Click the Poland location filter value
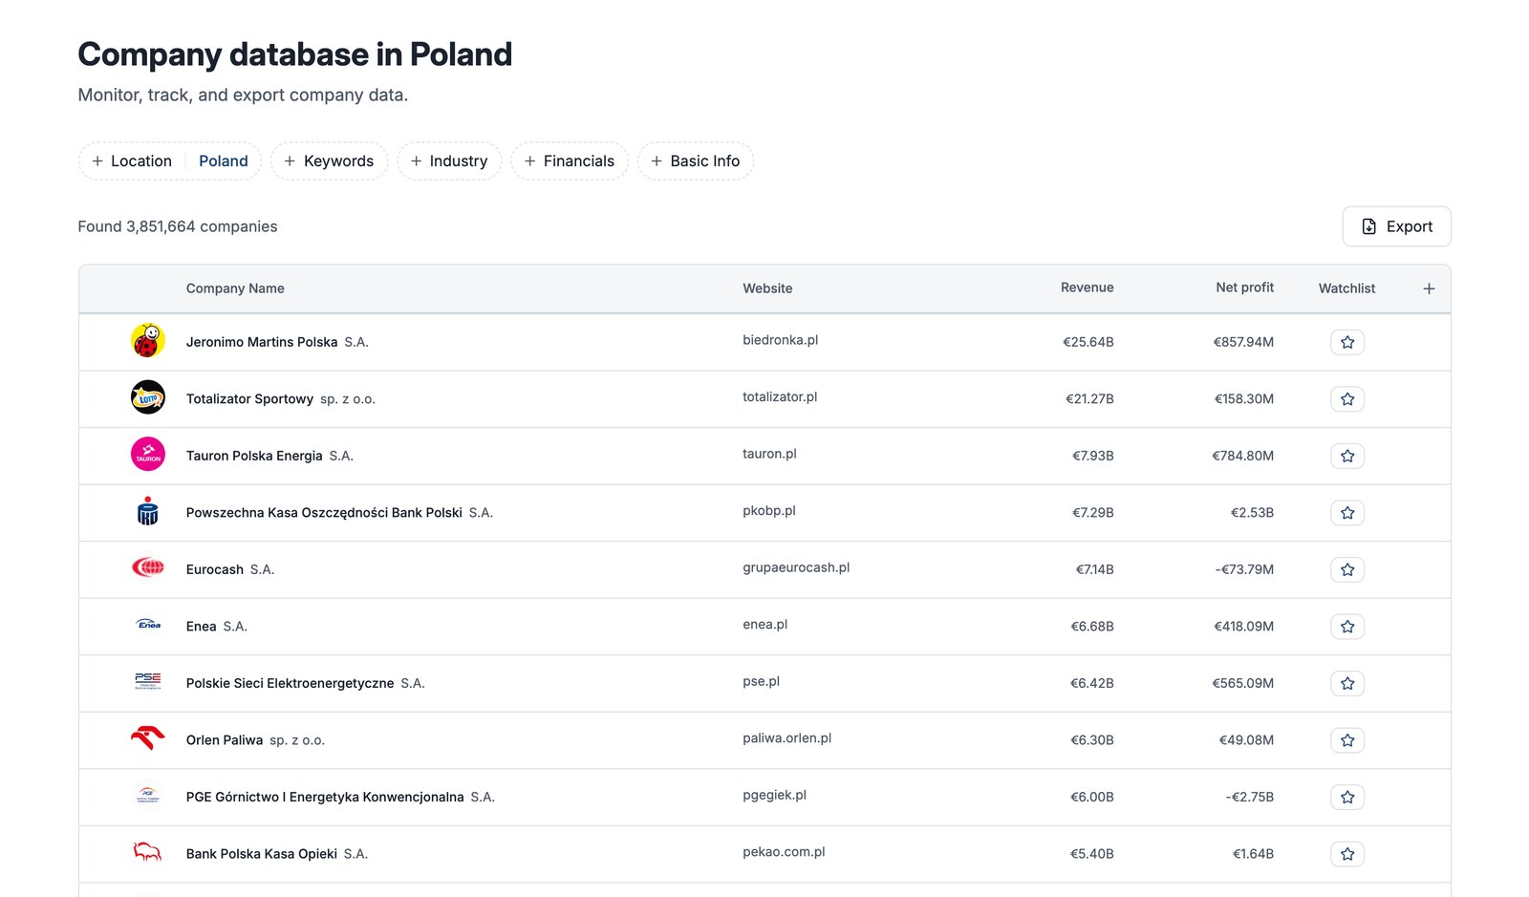 coord(224,161)
